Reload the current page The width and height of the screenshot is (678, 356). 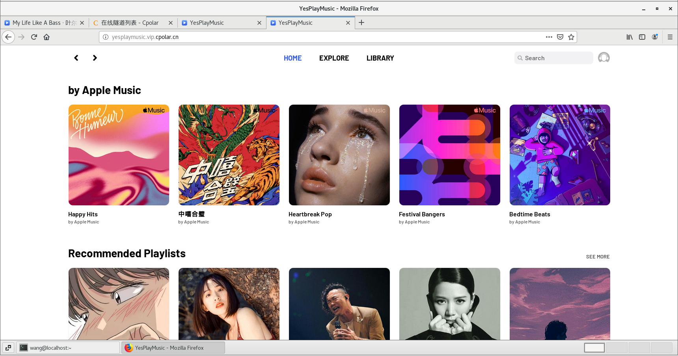coord(34,37)
